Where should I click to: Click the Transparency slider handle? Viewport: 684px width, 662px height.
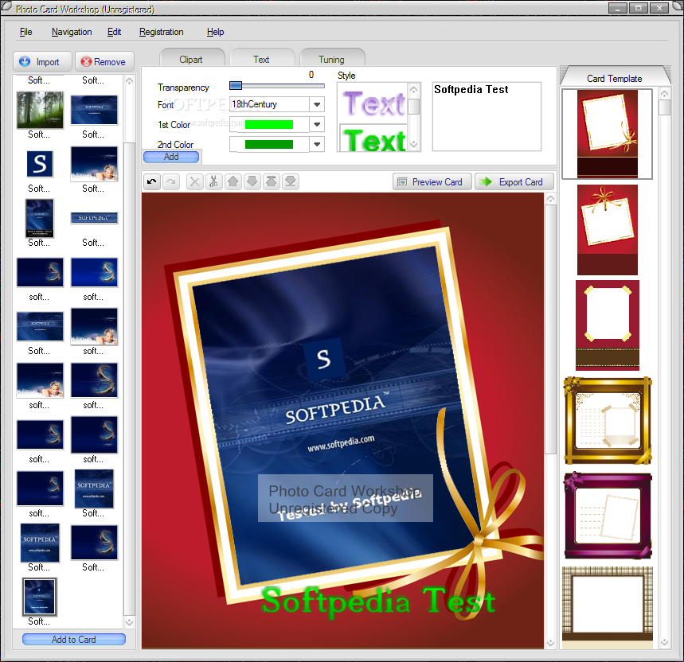[236, 85]
